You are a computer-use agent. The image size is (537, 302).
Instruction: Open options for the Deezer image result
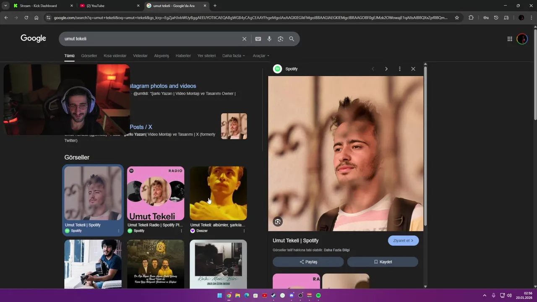(244, 231)
